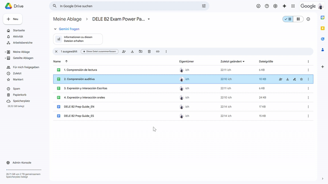Open Aktivität in sidebar

tap(18, 36)
